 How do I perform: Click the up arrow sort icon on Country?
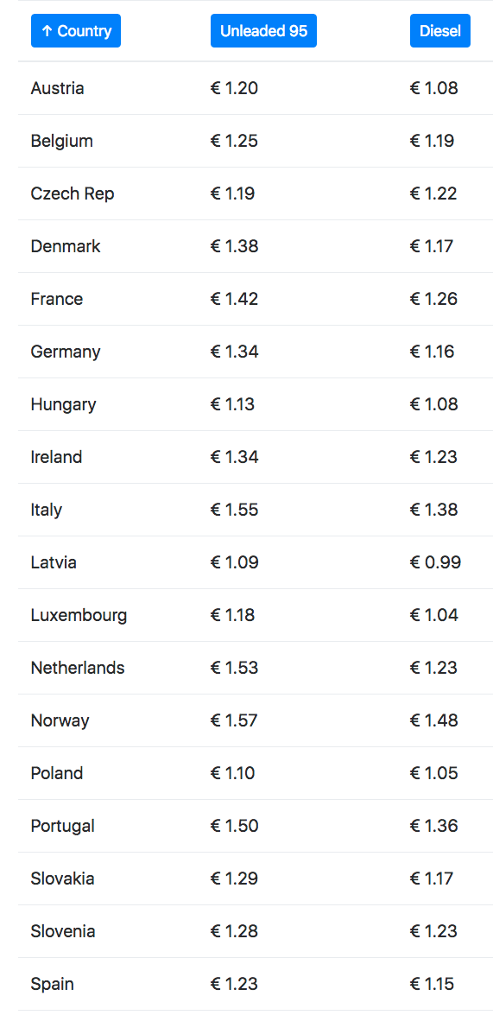click(47, 31)
